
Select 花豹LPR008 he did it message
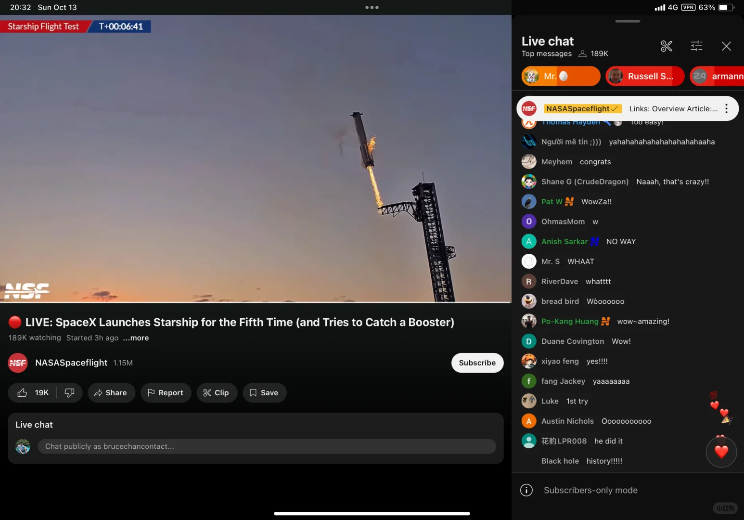coord(628,441)
